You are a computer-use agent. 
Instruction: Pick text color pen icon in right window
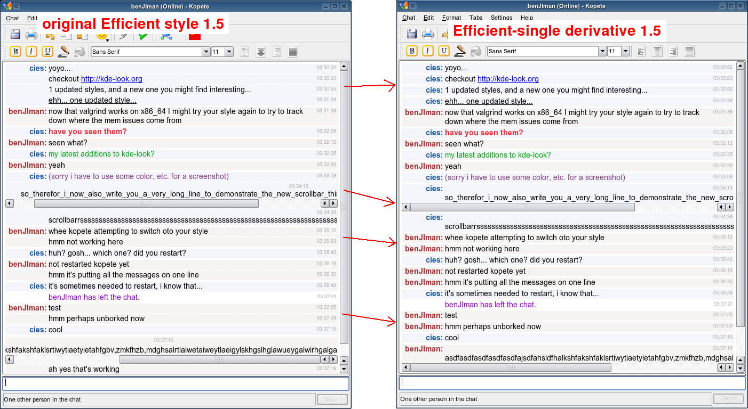[460, 51]
